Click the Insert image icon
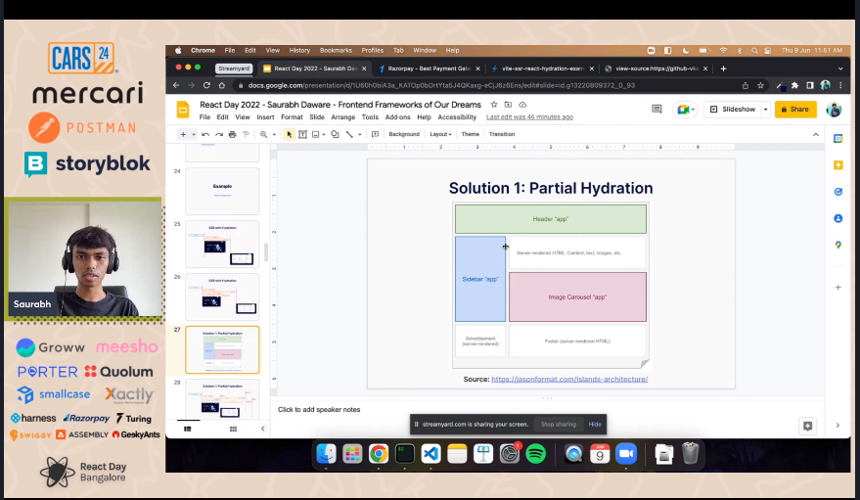 click(315, 134)
